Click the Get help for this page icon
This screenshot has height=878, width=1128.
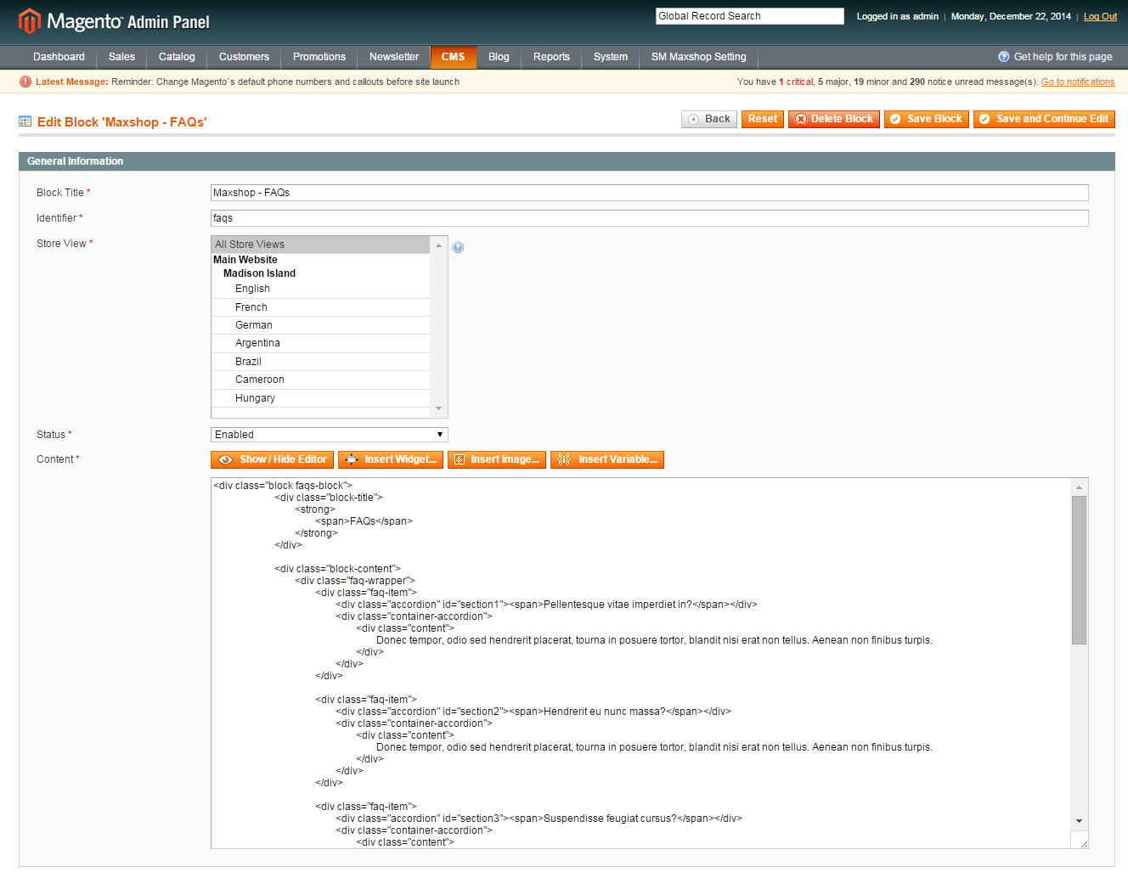point(1004,57)
